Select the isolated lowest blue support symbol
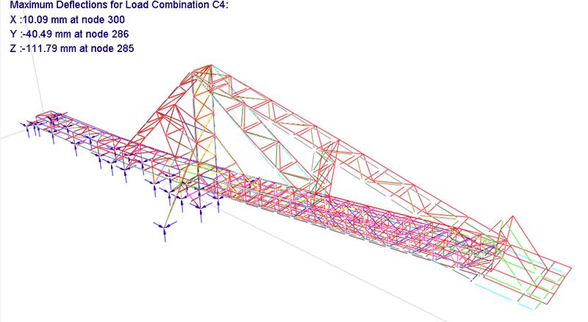Viewport: 588px width, 322px height. 163,229
